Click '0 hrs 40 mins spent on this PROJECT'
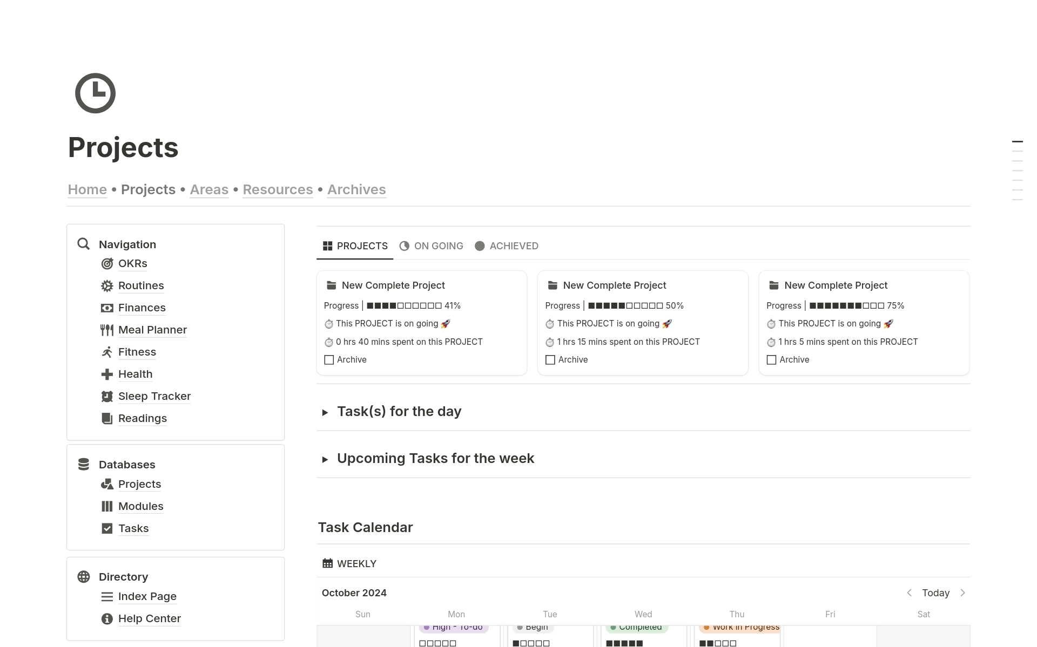 tap(409, 342)
